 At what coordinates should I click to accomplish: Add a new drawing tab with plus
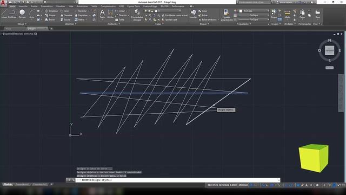51,29
